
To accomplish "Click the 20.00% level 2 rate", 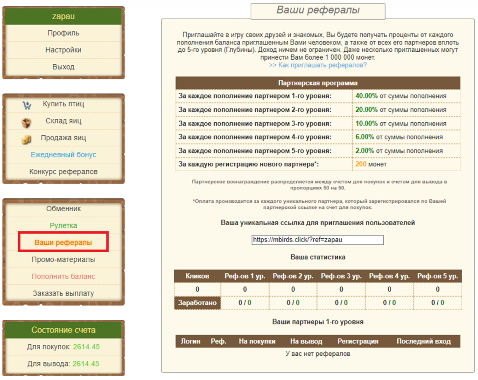I will pos(366,110).
